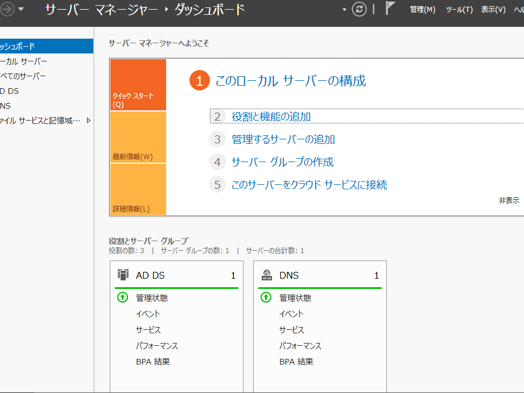Open the 管理(M) menu
The width and height of the screenshot is (524, 393).
422,10
